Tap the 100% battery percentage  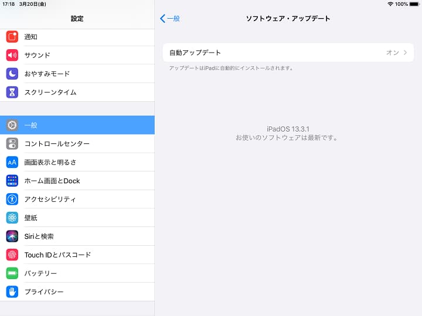(401, 4)
